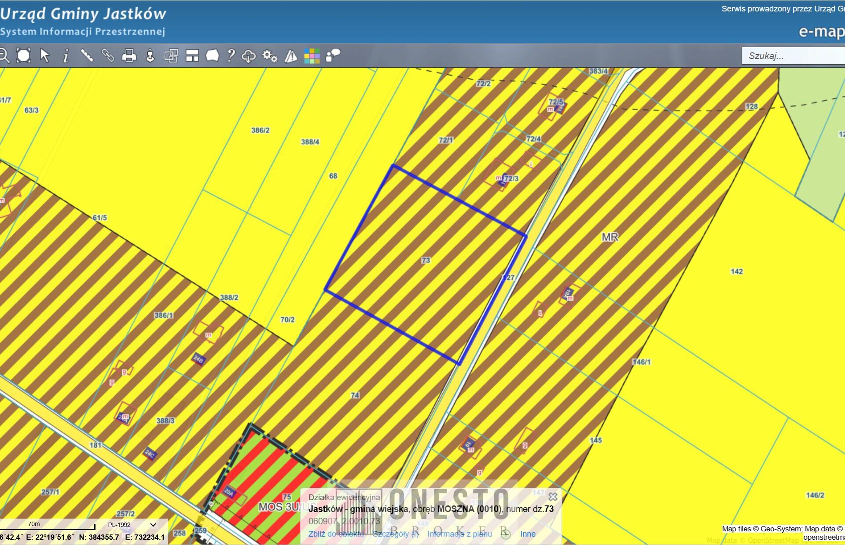This screenshot has height=545, width=845.
Task: Click inside the Szukaj search field
Action: (792, 56)
